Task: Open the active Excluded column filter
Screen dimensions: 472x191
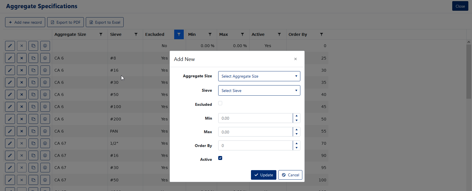Action: [179, 34]
